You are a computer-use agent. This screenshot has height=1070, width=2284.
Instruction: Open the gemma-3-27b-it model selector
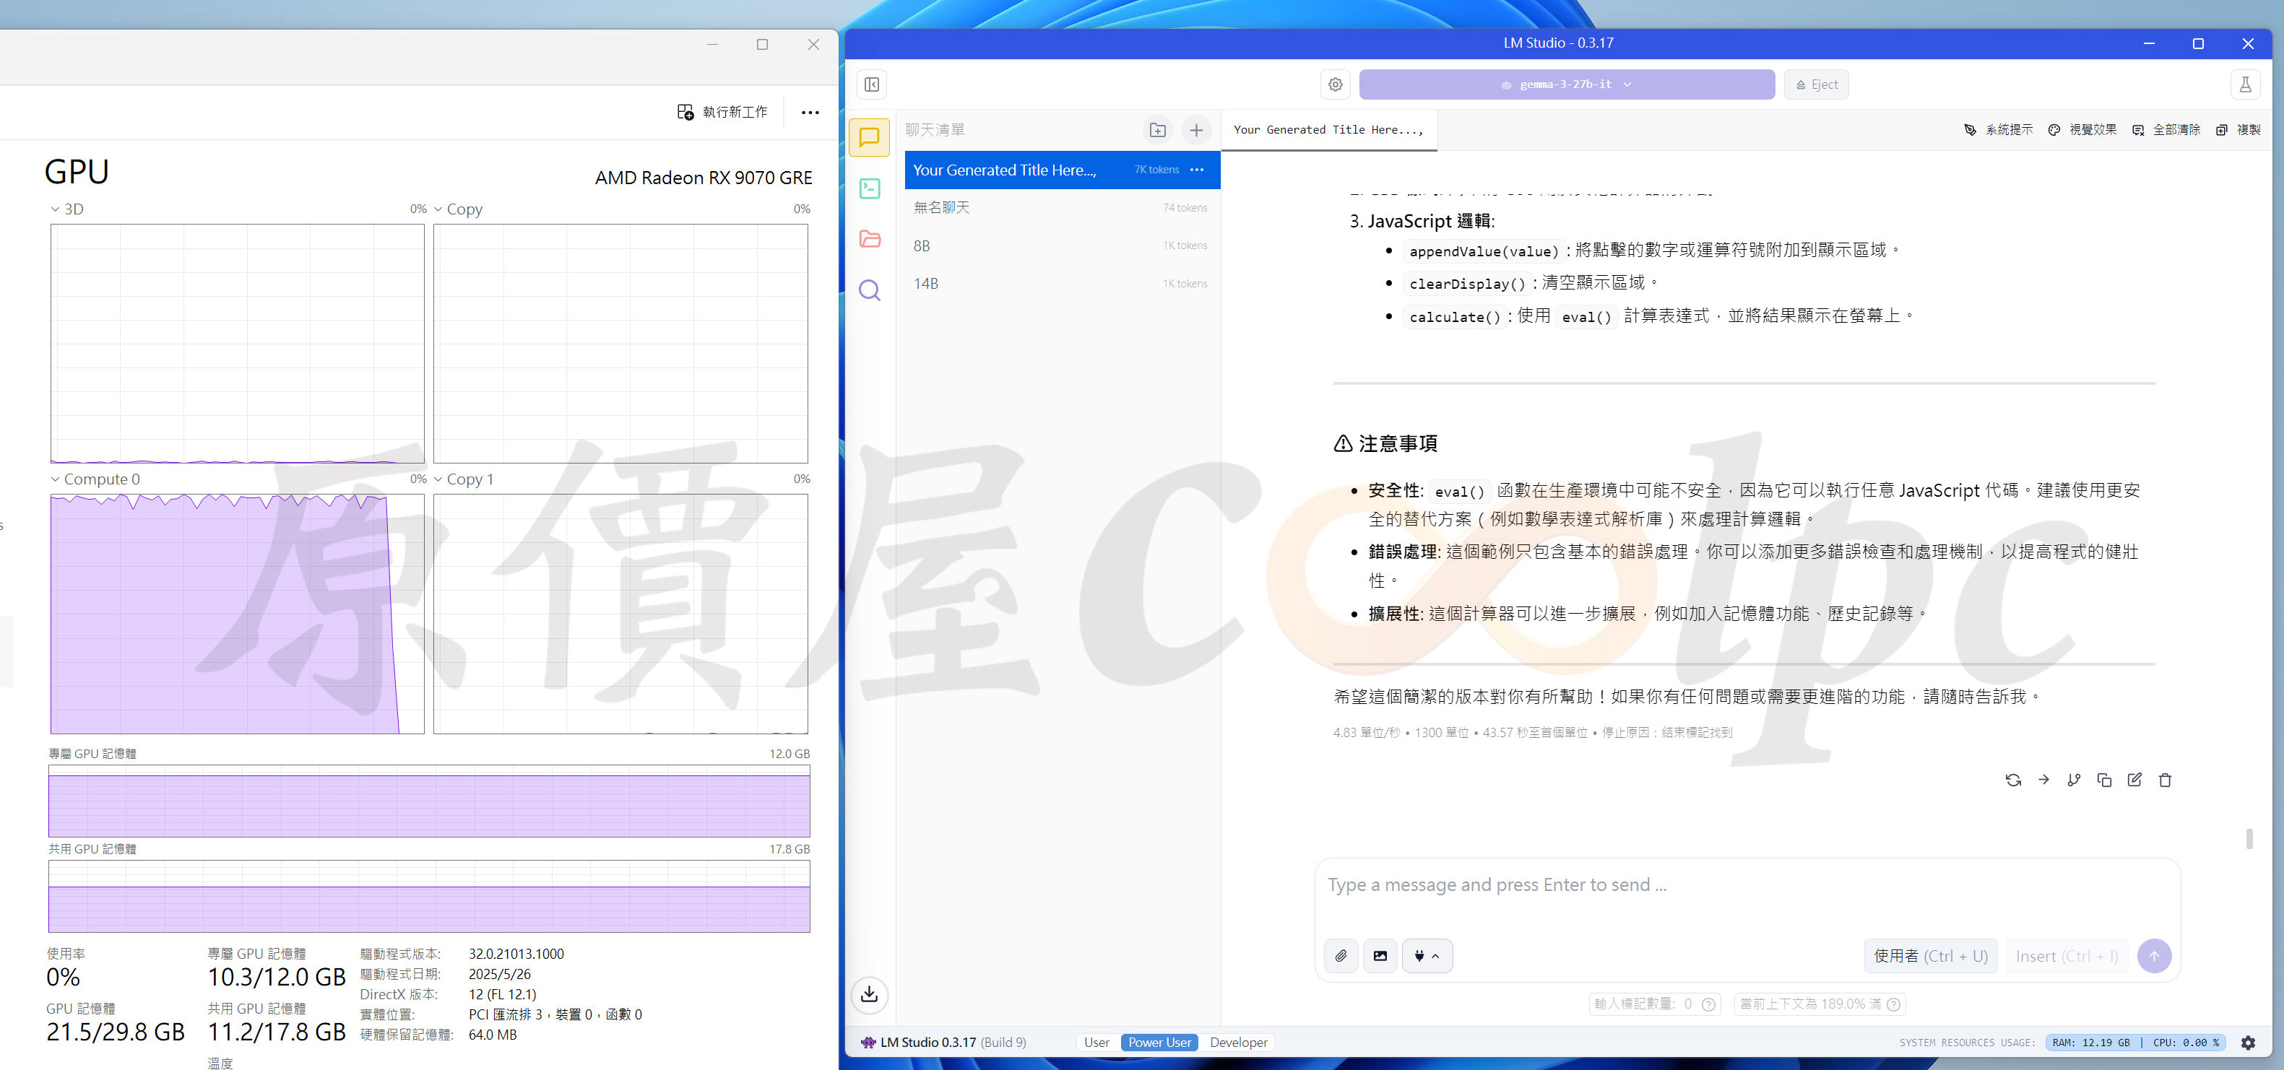pos(1566,84)
